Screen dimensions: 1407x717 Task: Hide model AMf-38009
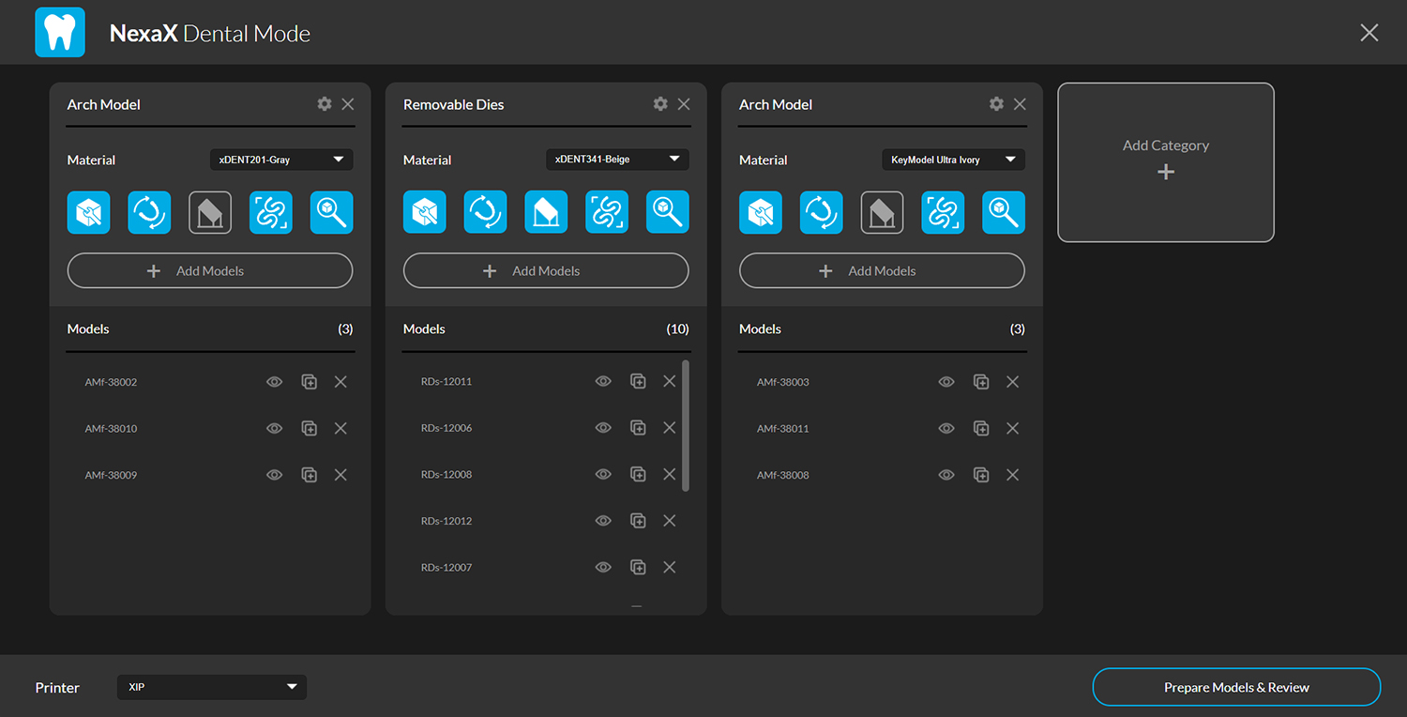point(274,475)
